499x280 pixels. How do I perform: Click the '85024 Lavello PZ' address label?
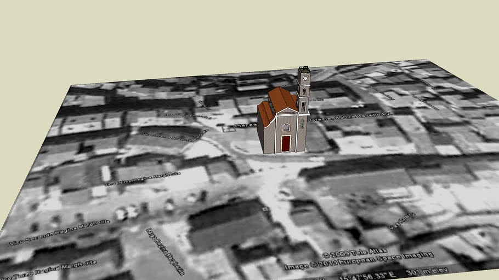click(363, 116)
